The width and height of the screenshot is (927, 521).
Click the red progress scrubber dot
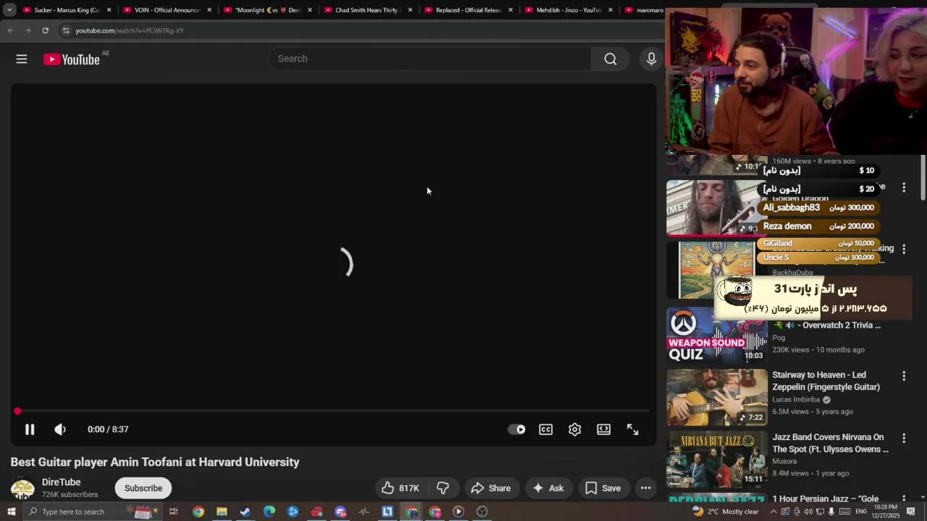click(x=17, y=411)
